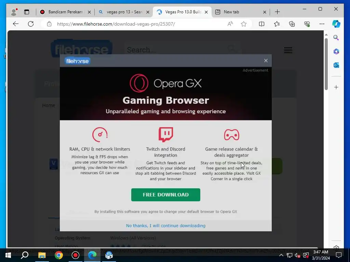Click Twitch and Discord integration text
The width and height of the screenshot is (350, 262).
(x=166, y=152)
